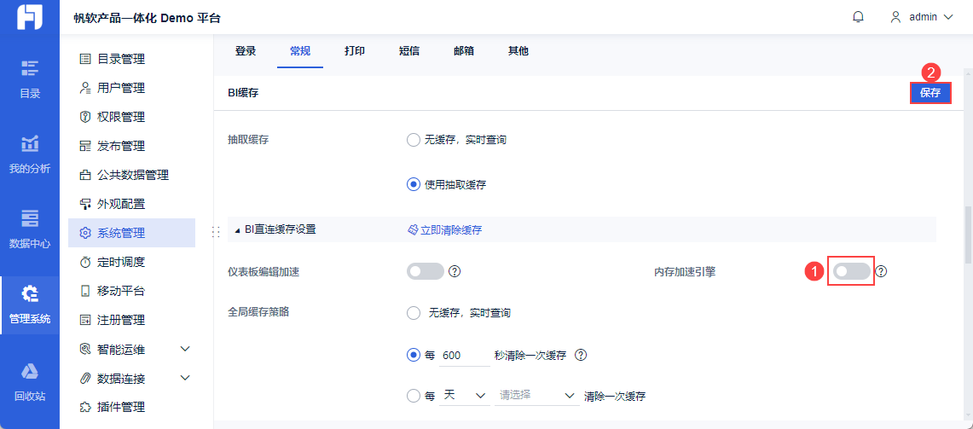
Task: Click the 保存 button
Action: click(930, 93)
